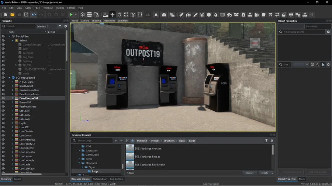Expand the PP_SSR entity
The image size is (332, 186).
pos(16,65)
